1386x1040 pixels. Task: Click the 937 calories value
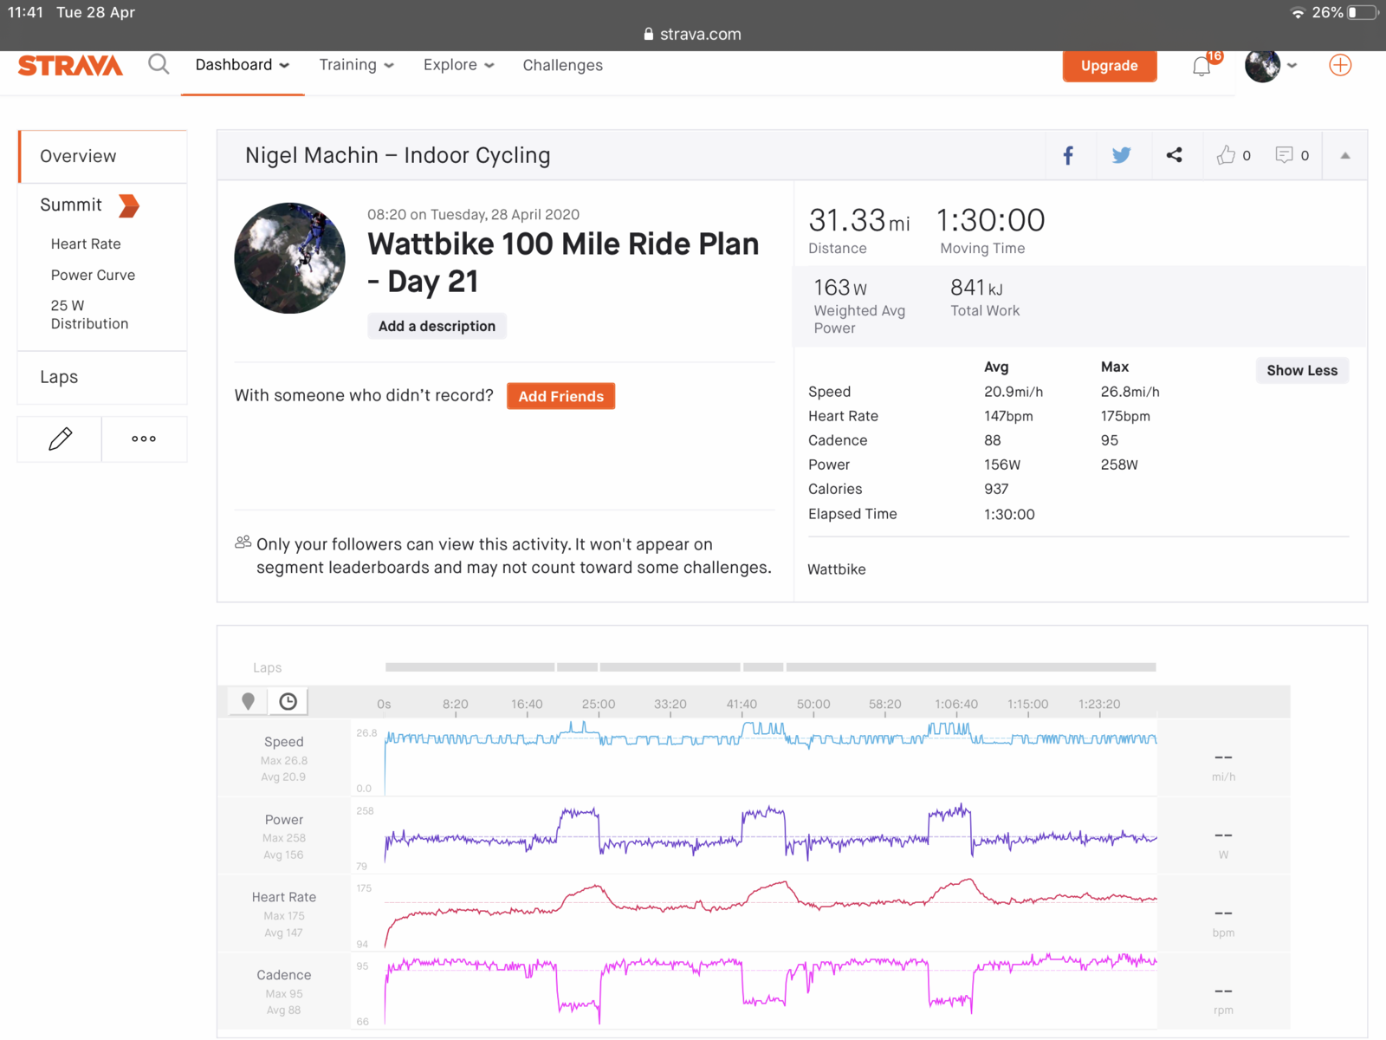coord(996,489)
